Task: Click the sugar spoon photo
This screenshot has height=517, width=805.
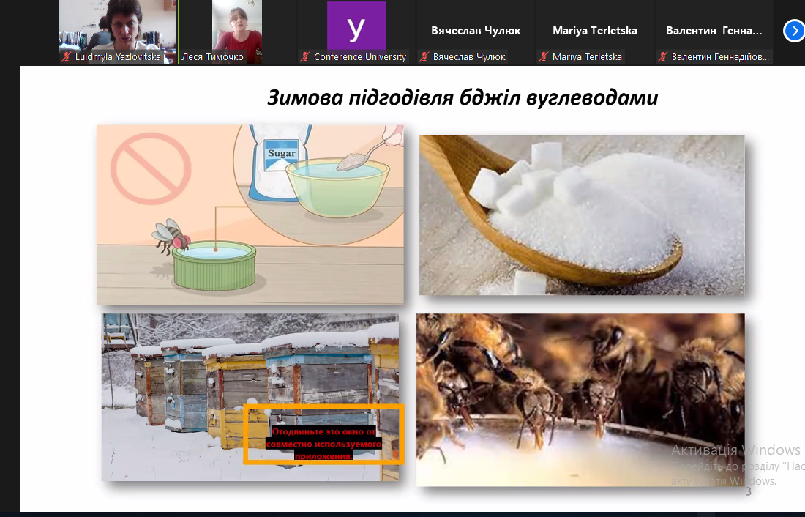Action: (582, 215)
